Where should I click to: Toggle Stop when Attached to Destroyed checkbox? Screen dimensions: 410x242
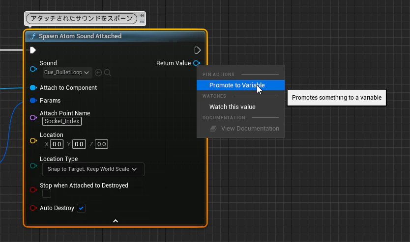click(x=47, y=194)
